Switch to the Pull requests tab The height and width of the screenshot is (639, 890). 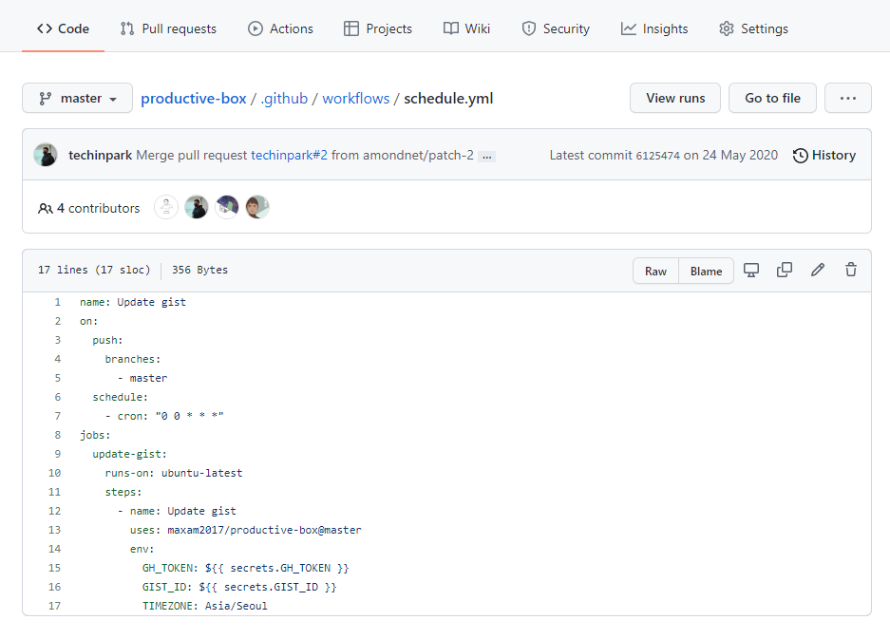coord(168,28)
